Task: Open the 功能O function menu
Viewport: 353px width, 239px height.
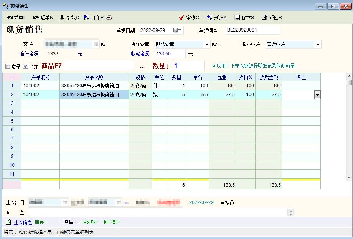Action: [x=69, y=18]
